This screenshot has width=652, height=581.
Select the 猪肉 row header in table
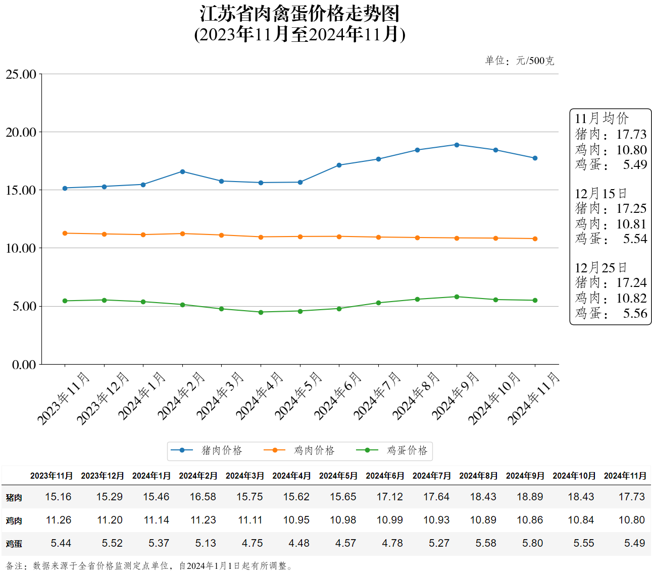14,497
